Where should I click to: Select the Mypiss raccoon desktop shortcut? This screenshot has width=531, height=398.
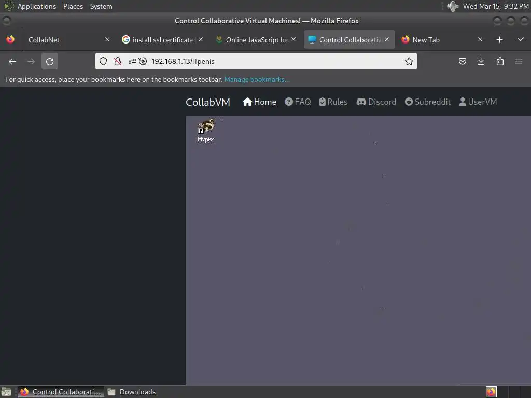click(206, 130)
